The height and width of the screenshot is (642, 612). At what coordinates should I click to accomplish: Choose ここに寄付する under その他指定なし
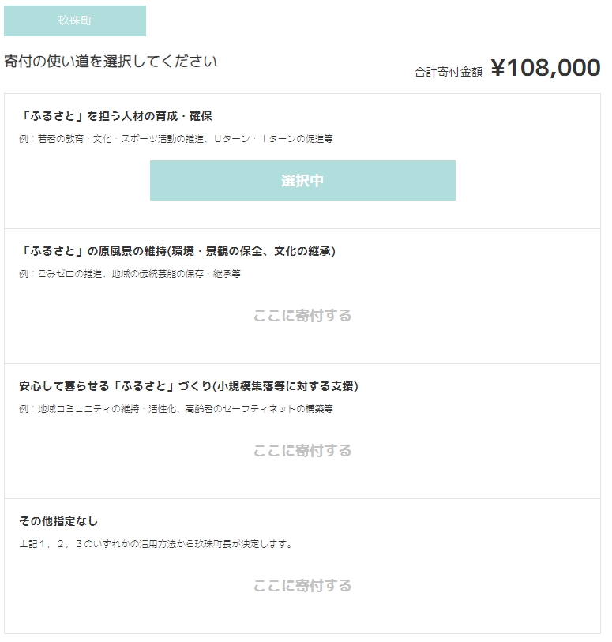pyautogui.click(x=302, y=586)
